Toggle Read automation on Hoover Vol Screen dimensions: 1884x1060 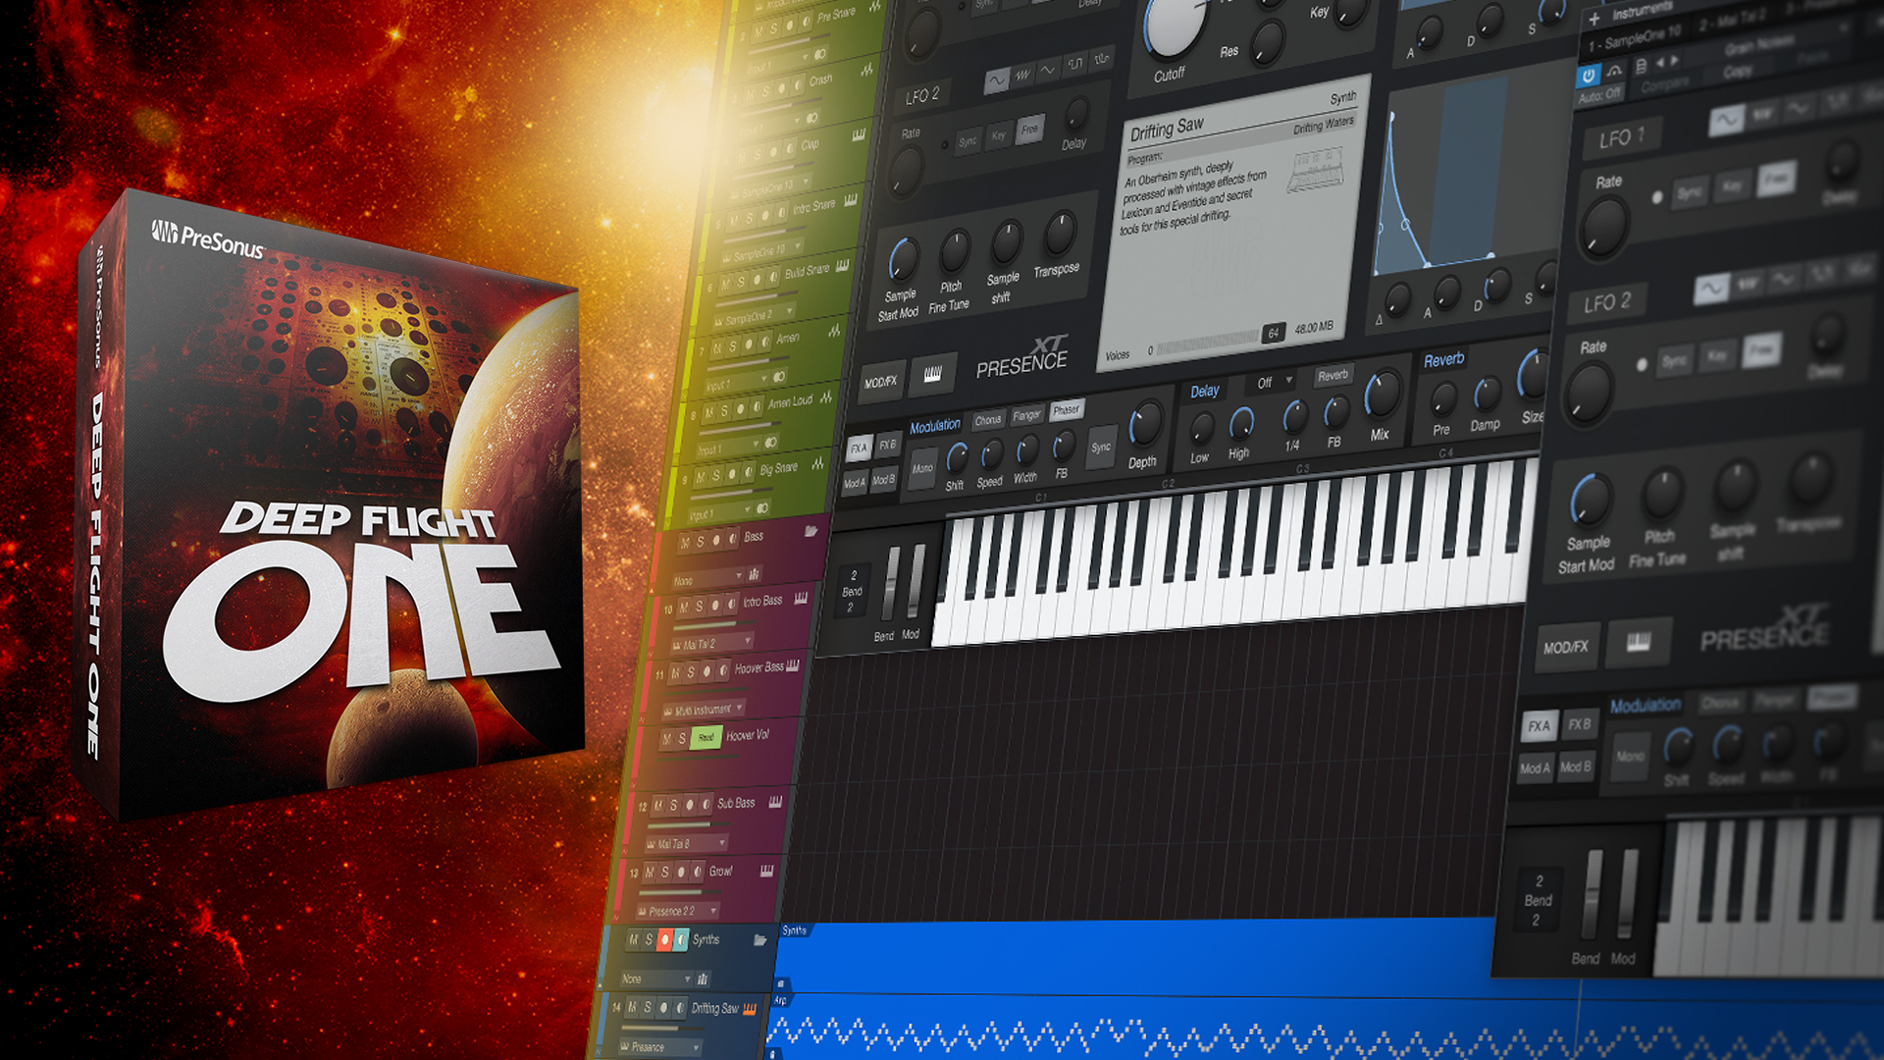706,737
